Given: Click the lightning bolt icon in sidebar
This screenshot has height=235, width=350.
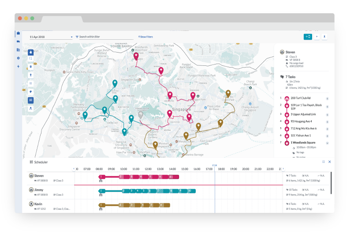Looking at the screenshot, I should [19, 66].
